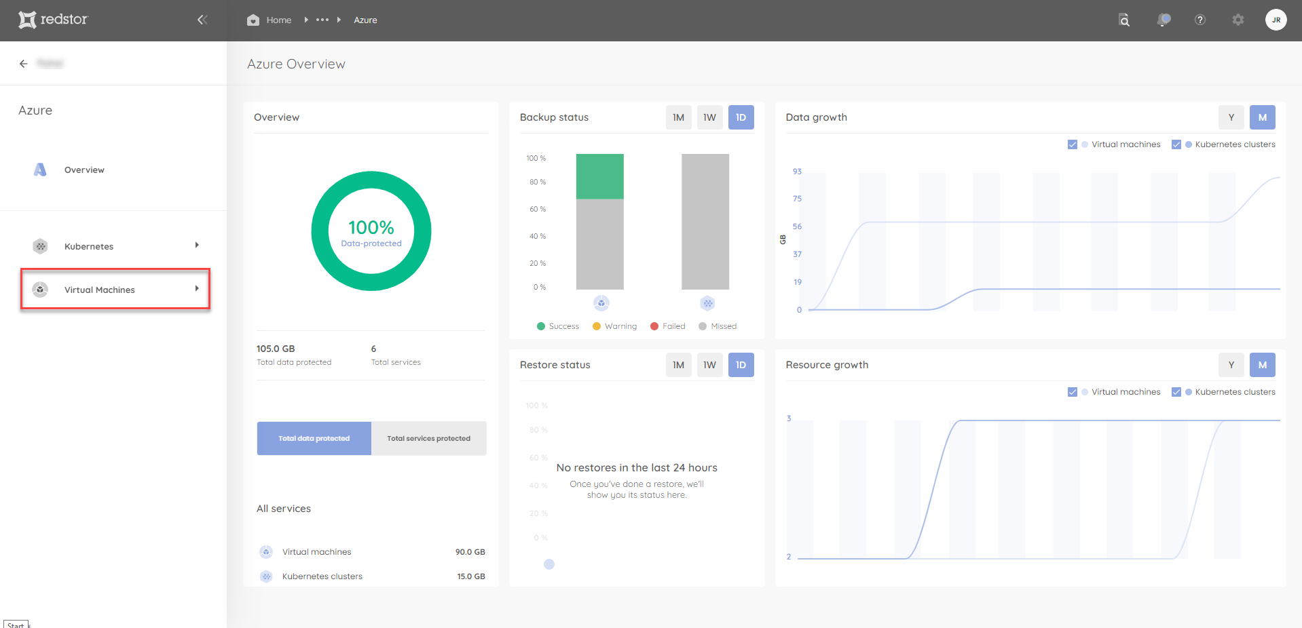The height and width of the screenshot is (628, 1302).
Task: Click the 105.0 GB total data value
Action: coord(276,349)
